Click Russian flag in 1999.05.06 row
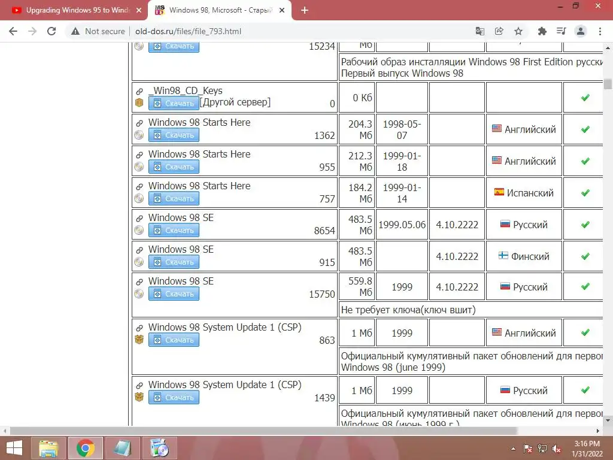This screenshot has height=460, width=613. (x=505, y=224)
